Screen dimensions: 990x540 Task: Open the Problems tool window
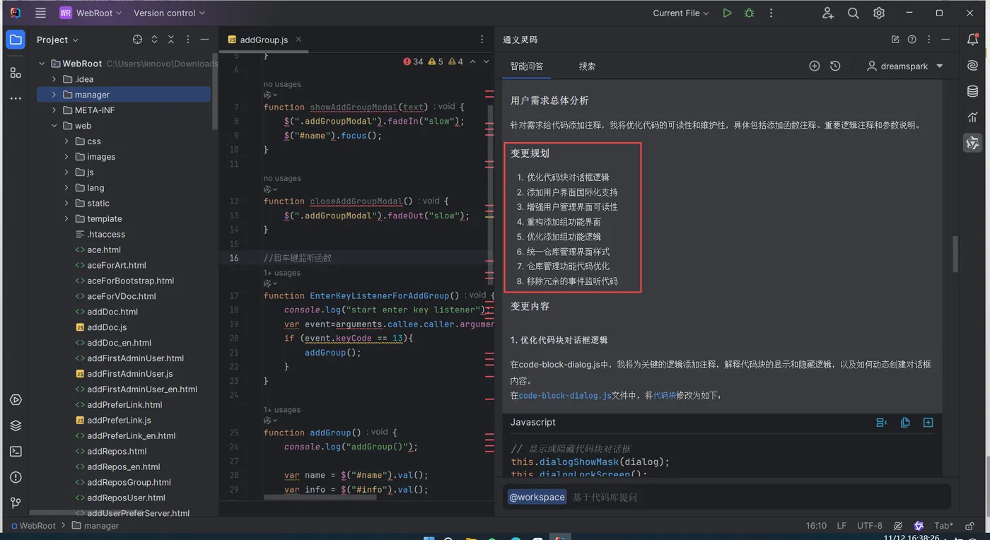(16, 477)
